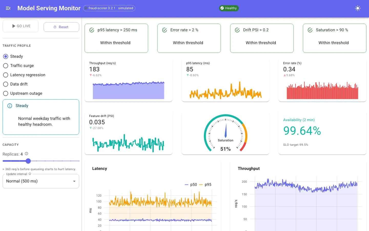Select the Latency regression profile

6,75
